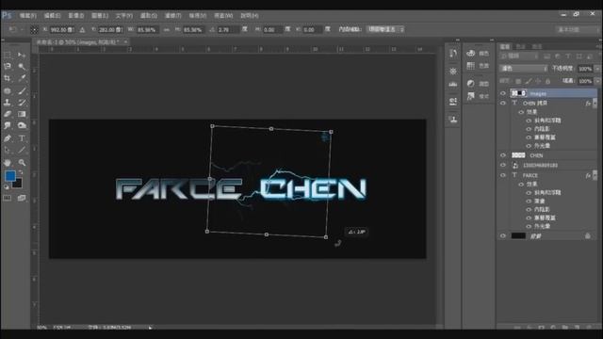This screenshot has width=603, height=339.
Task: Toggle Quick Mask mode icon
Action: [8, 198]
